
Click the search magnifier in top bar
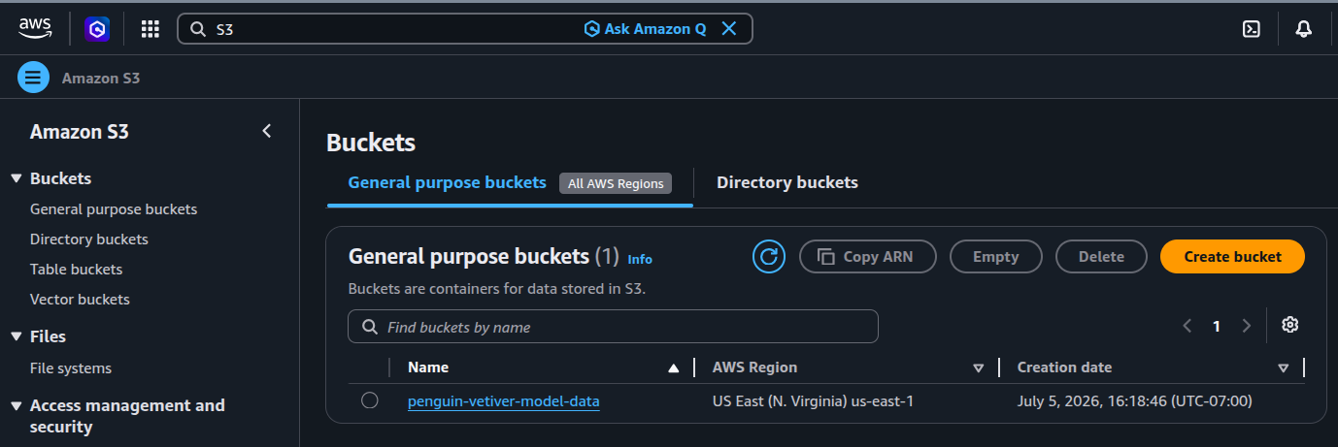pyautogui.click(x=197, y=29)
